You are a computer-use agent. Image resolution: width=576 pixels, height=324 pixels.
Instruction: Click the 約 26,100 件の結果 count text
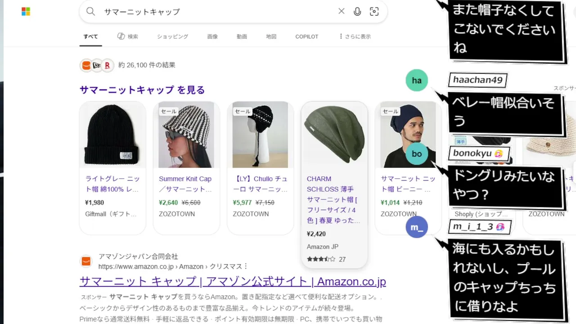click(147, 65)
